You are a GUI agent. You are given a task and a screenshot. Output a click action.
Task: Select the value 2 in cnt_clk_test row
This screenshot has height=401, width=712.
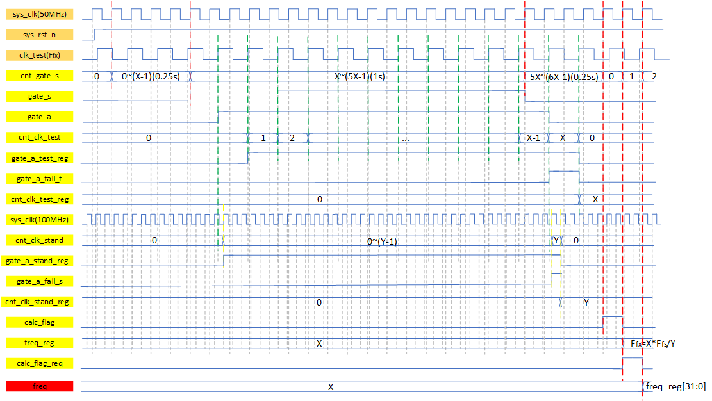(x=292, y=138)
